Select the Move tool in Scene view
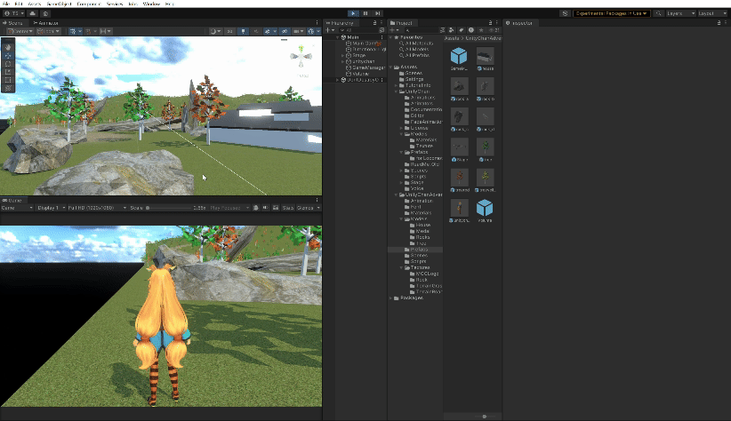 point(9,55)
